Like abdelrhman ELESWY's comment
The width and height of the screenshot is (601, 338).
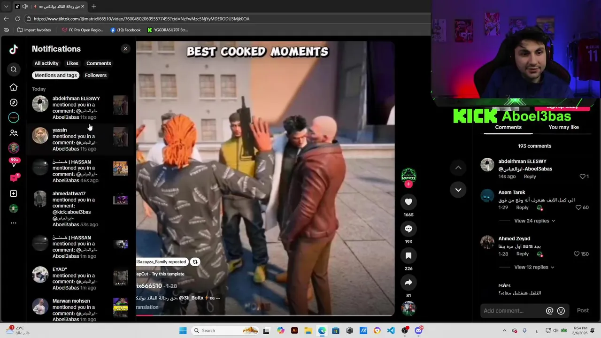coord(583,177)
